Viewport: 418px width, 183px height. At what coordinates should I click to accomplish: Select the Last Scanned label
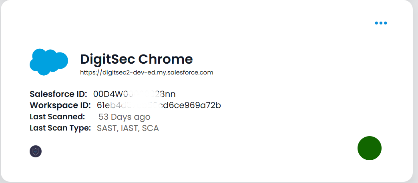pyautogui.click(x=57, y=117)
